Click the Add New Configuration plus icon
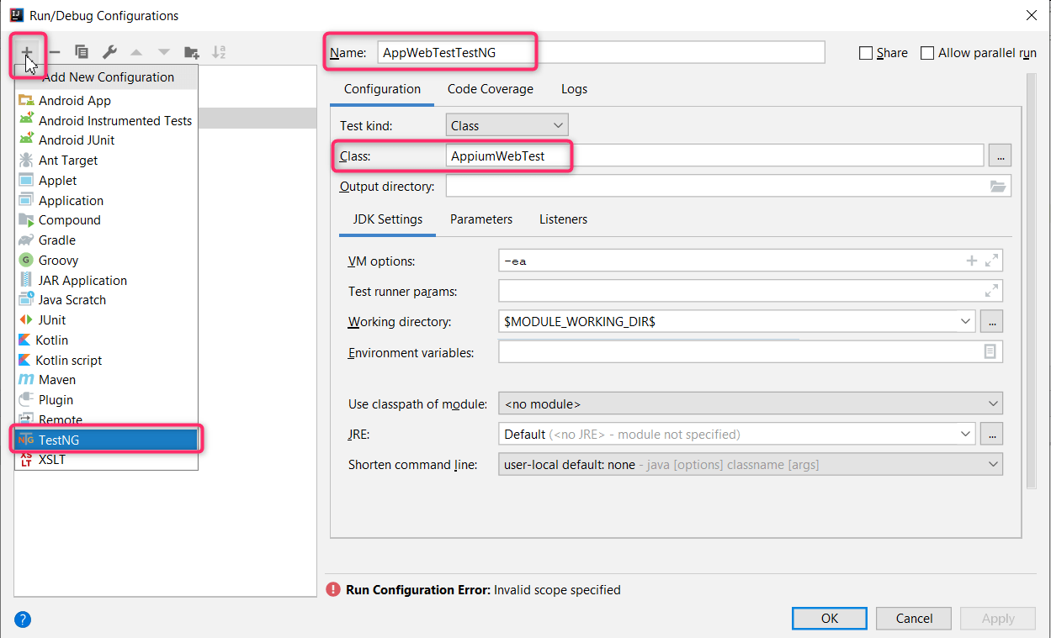1051x638 pixels. pyautogui.click(x=27, y=52)
